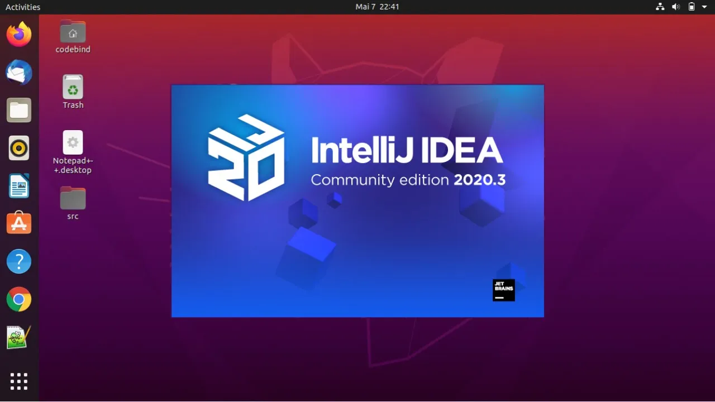This screenshot has width=715, height=402.
Task: Select the codebind home folder on desktop
Action: pyautogui.click(x=73, y=37)
